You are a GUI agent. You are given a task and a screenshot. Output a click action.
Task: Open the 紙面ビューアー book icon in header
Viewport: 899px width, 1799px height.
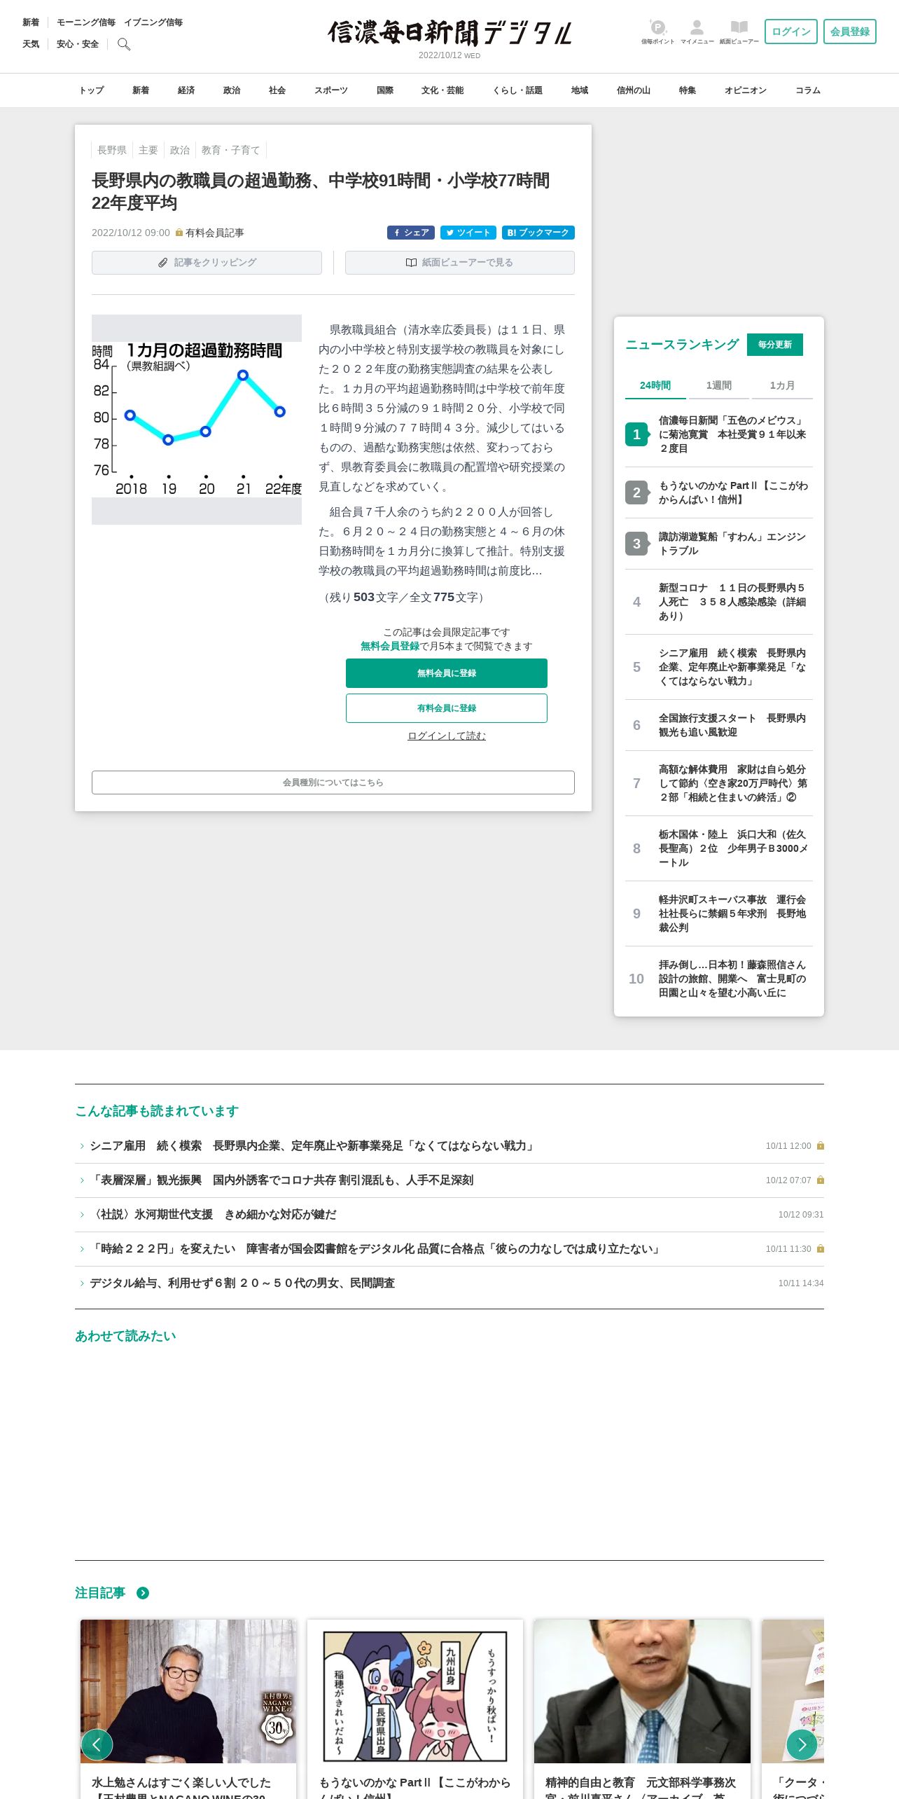(x=739, y=32)
